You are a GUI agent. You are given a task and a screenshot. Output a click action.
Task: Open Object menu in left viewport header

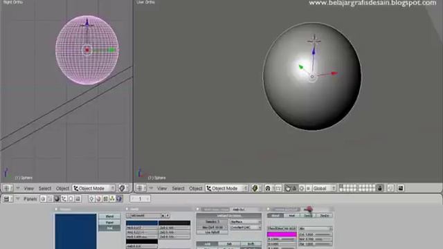coord(62,188)
